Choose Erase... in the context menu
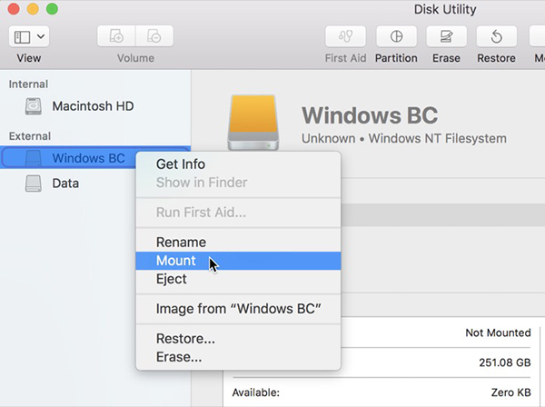Screen dimensions: 545x407 pos(179,357)
